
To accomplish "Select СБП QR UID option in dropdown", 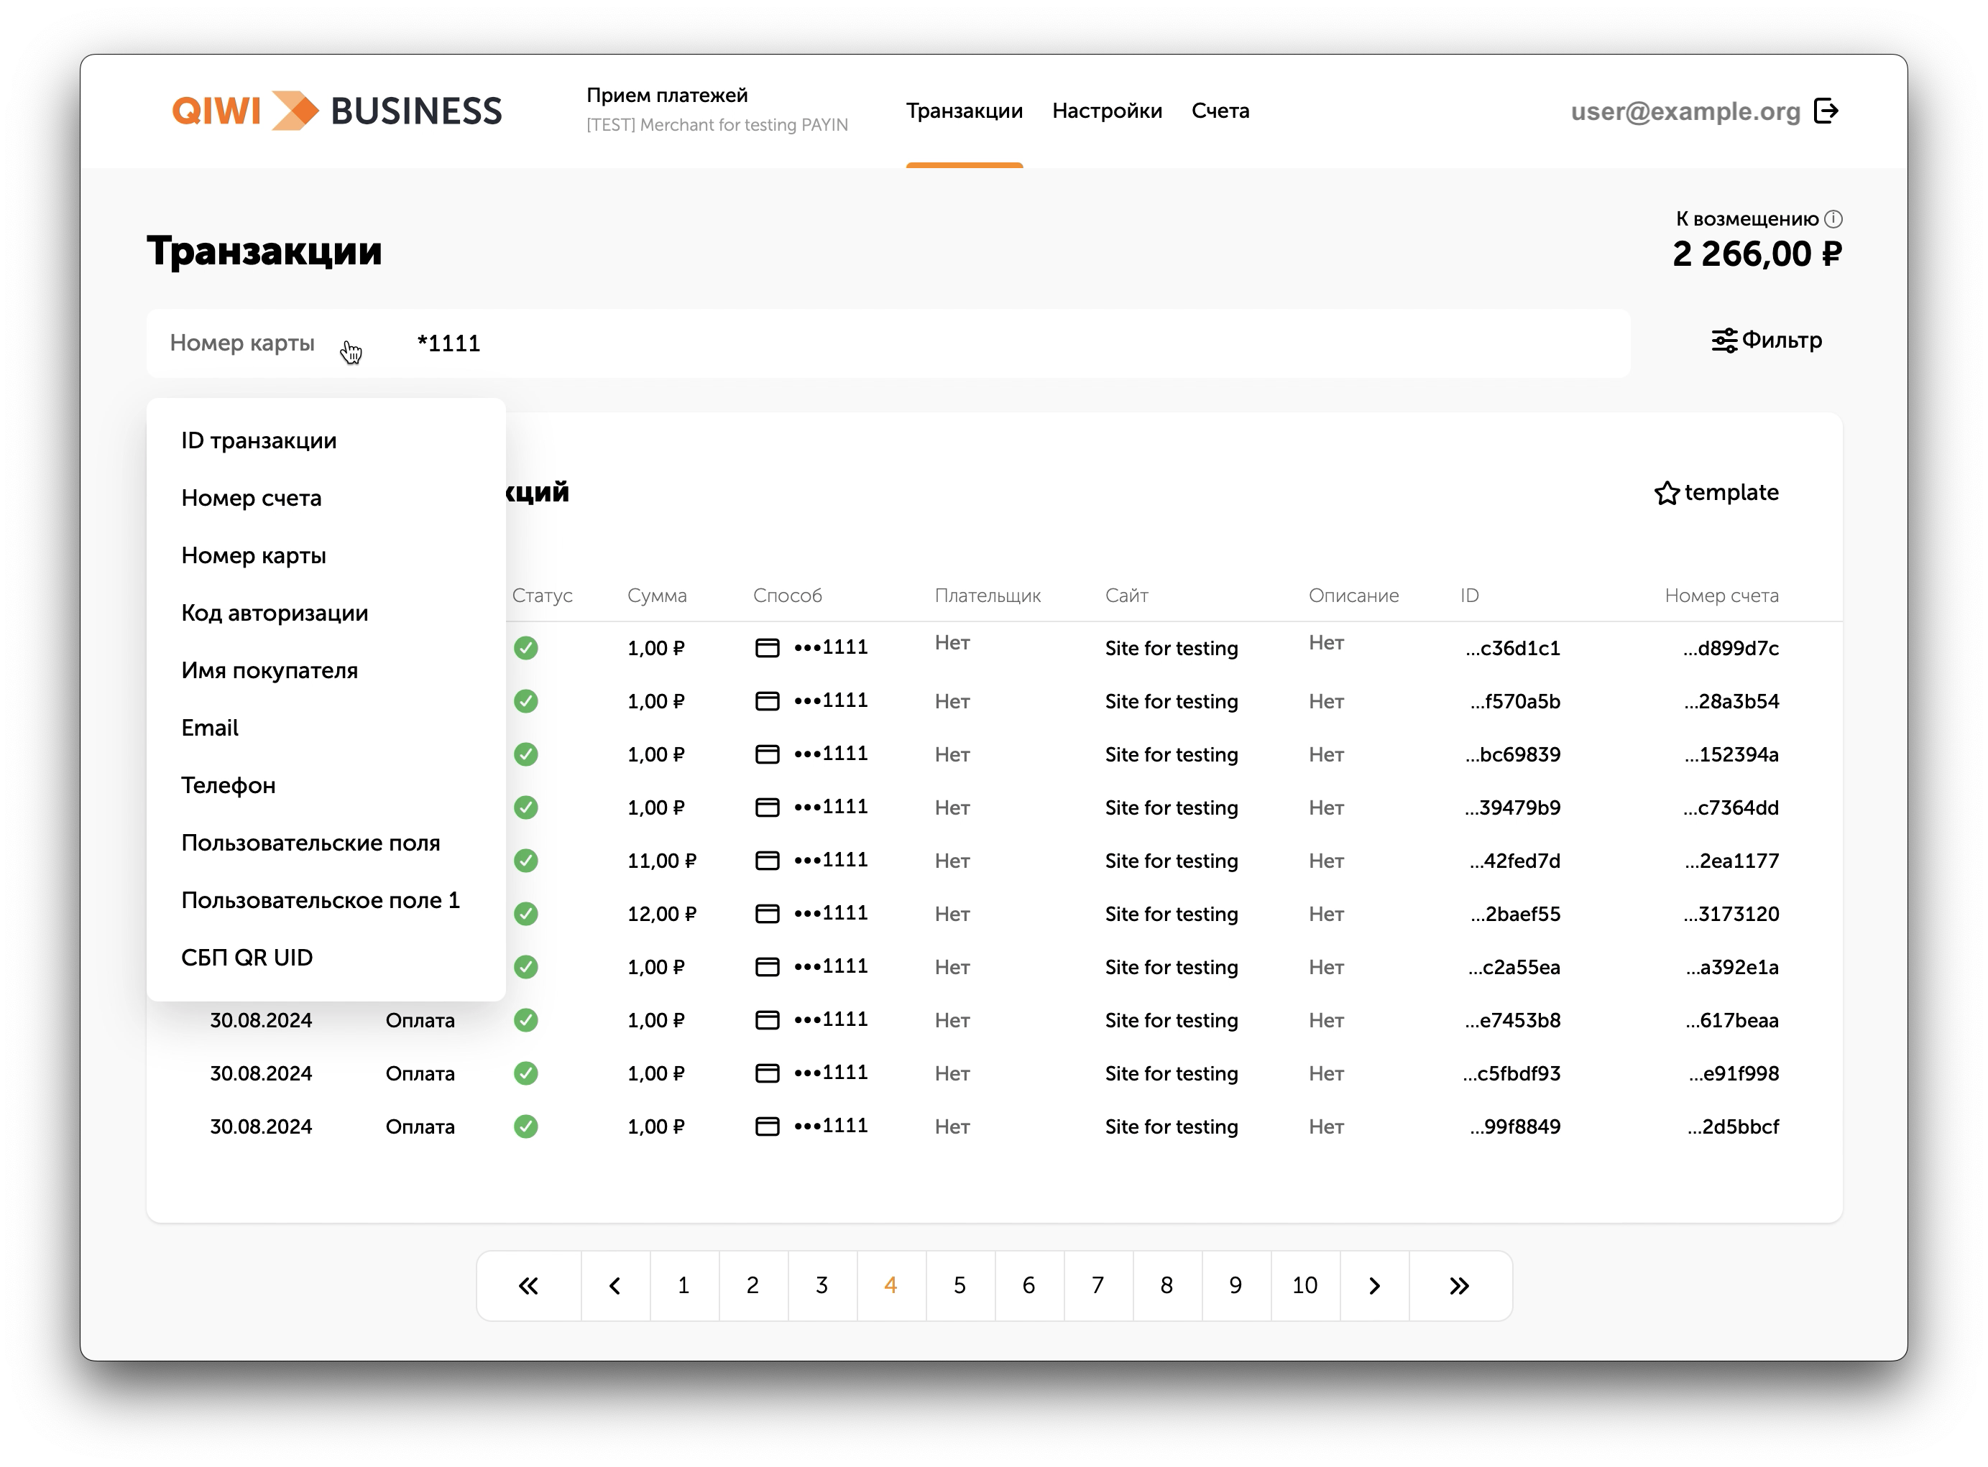I will click(247, 957).
